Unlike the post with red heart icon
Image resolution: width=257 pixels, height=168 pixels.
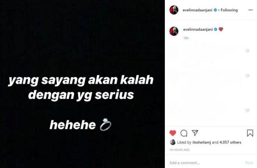tap(173, 133)
